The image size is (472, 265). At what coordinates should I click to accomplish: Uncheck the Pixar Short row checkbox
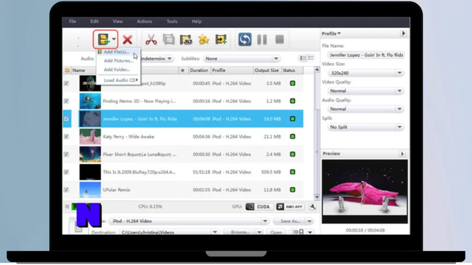click(x=66, y=155)
